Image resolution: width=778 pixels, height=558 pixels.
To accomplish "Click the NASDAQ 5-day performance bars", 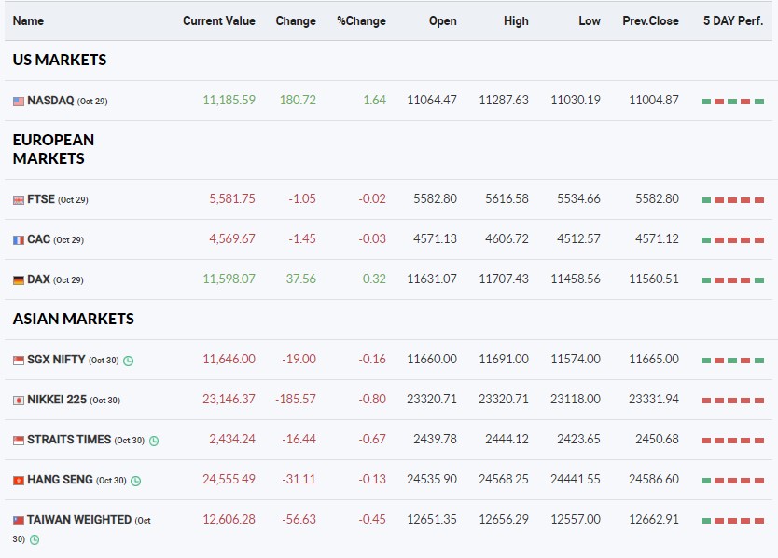I will coord(733,102).
